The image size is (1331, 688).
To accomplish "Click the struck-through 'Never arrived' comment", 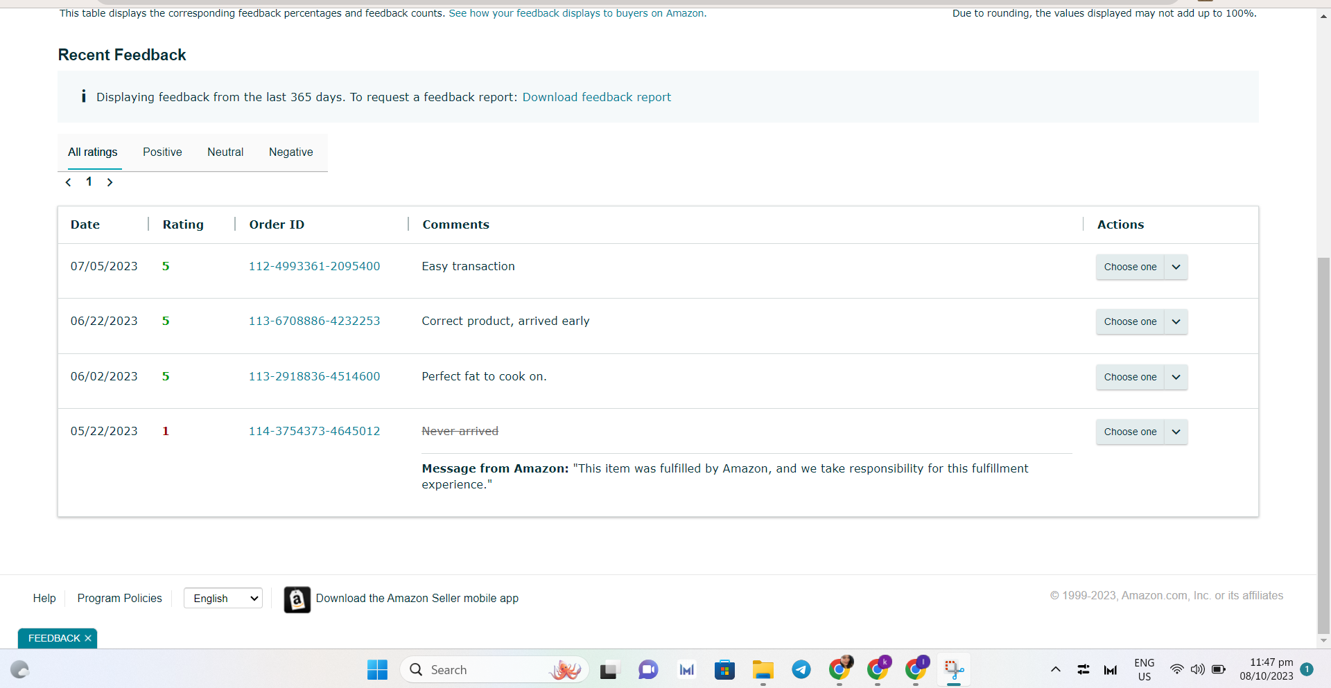I will [x=460, y=431].
